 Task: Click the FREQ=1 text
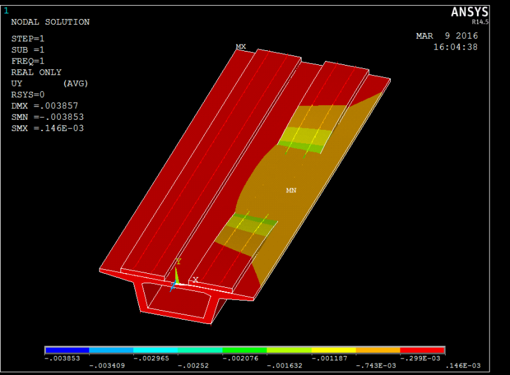coord(27,61)
